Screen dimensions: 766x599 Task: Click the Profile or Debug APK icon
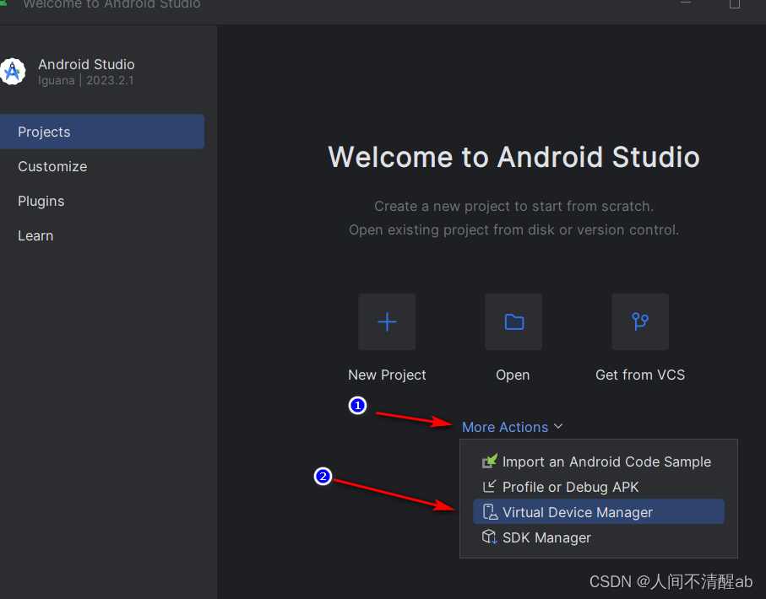pyautogui.click(x=488, y=487)
